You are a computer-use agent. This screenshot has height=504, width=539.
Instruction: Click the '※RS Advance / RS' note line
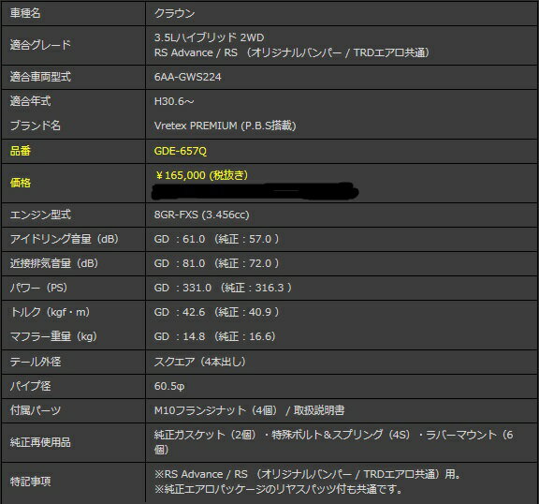307,474
